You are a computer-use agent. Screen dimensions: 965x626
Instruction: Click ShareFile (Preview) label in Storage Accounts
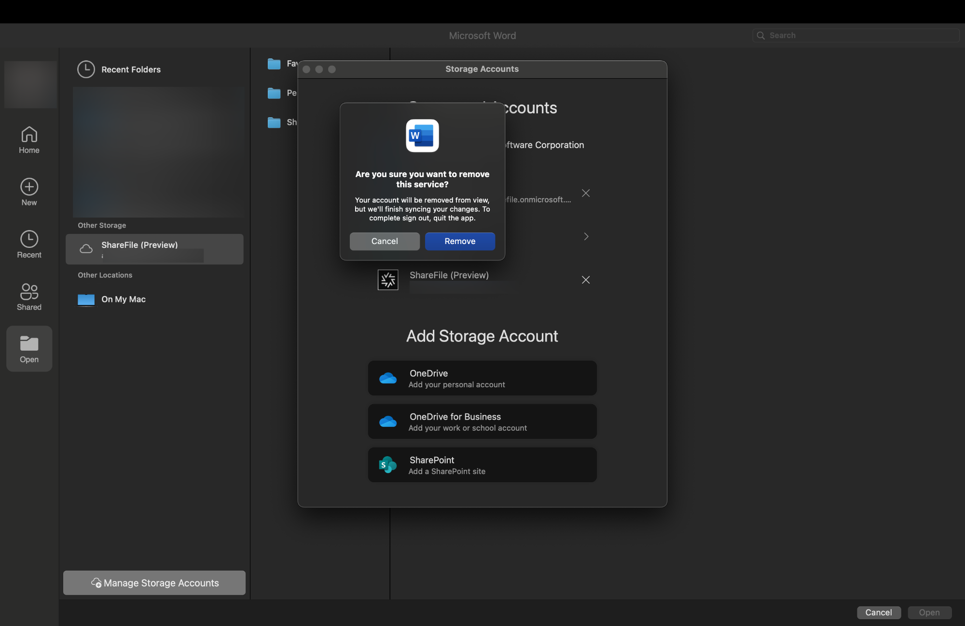[449, 275]
